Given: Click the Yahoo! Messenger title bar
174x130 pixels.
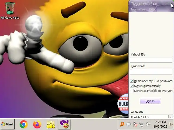Looking at the screenshot, I should [x=146, y=4].
